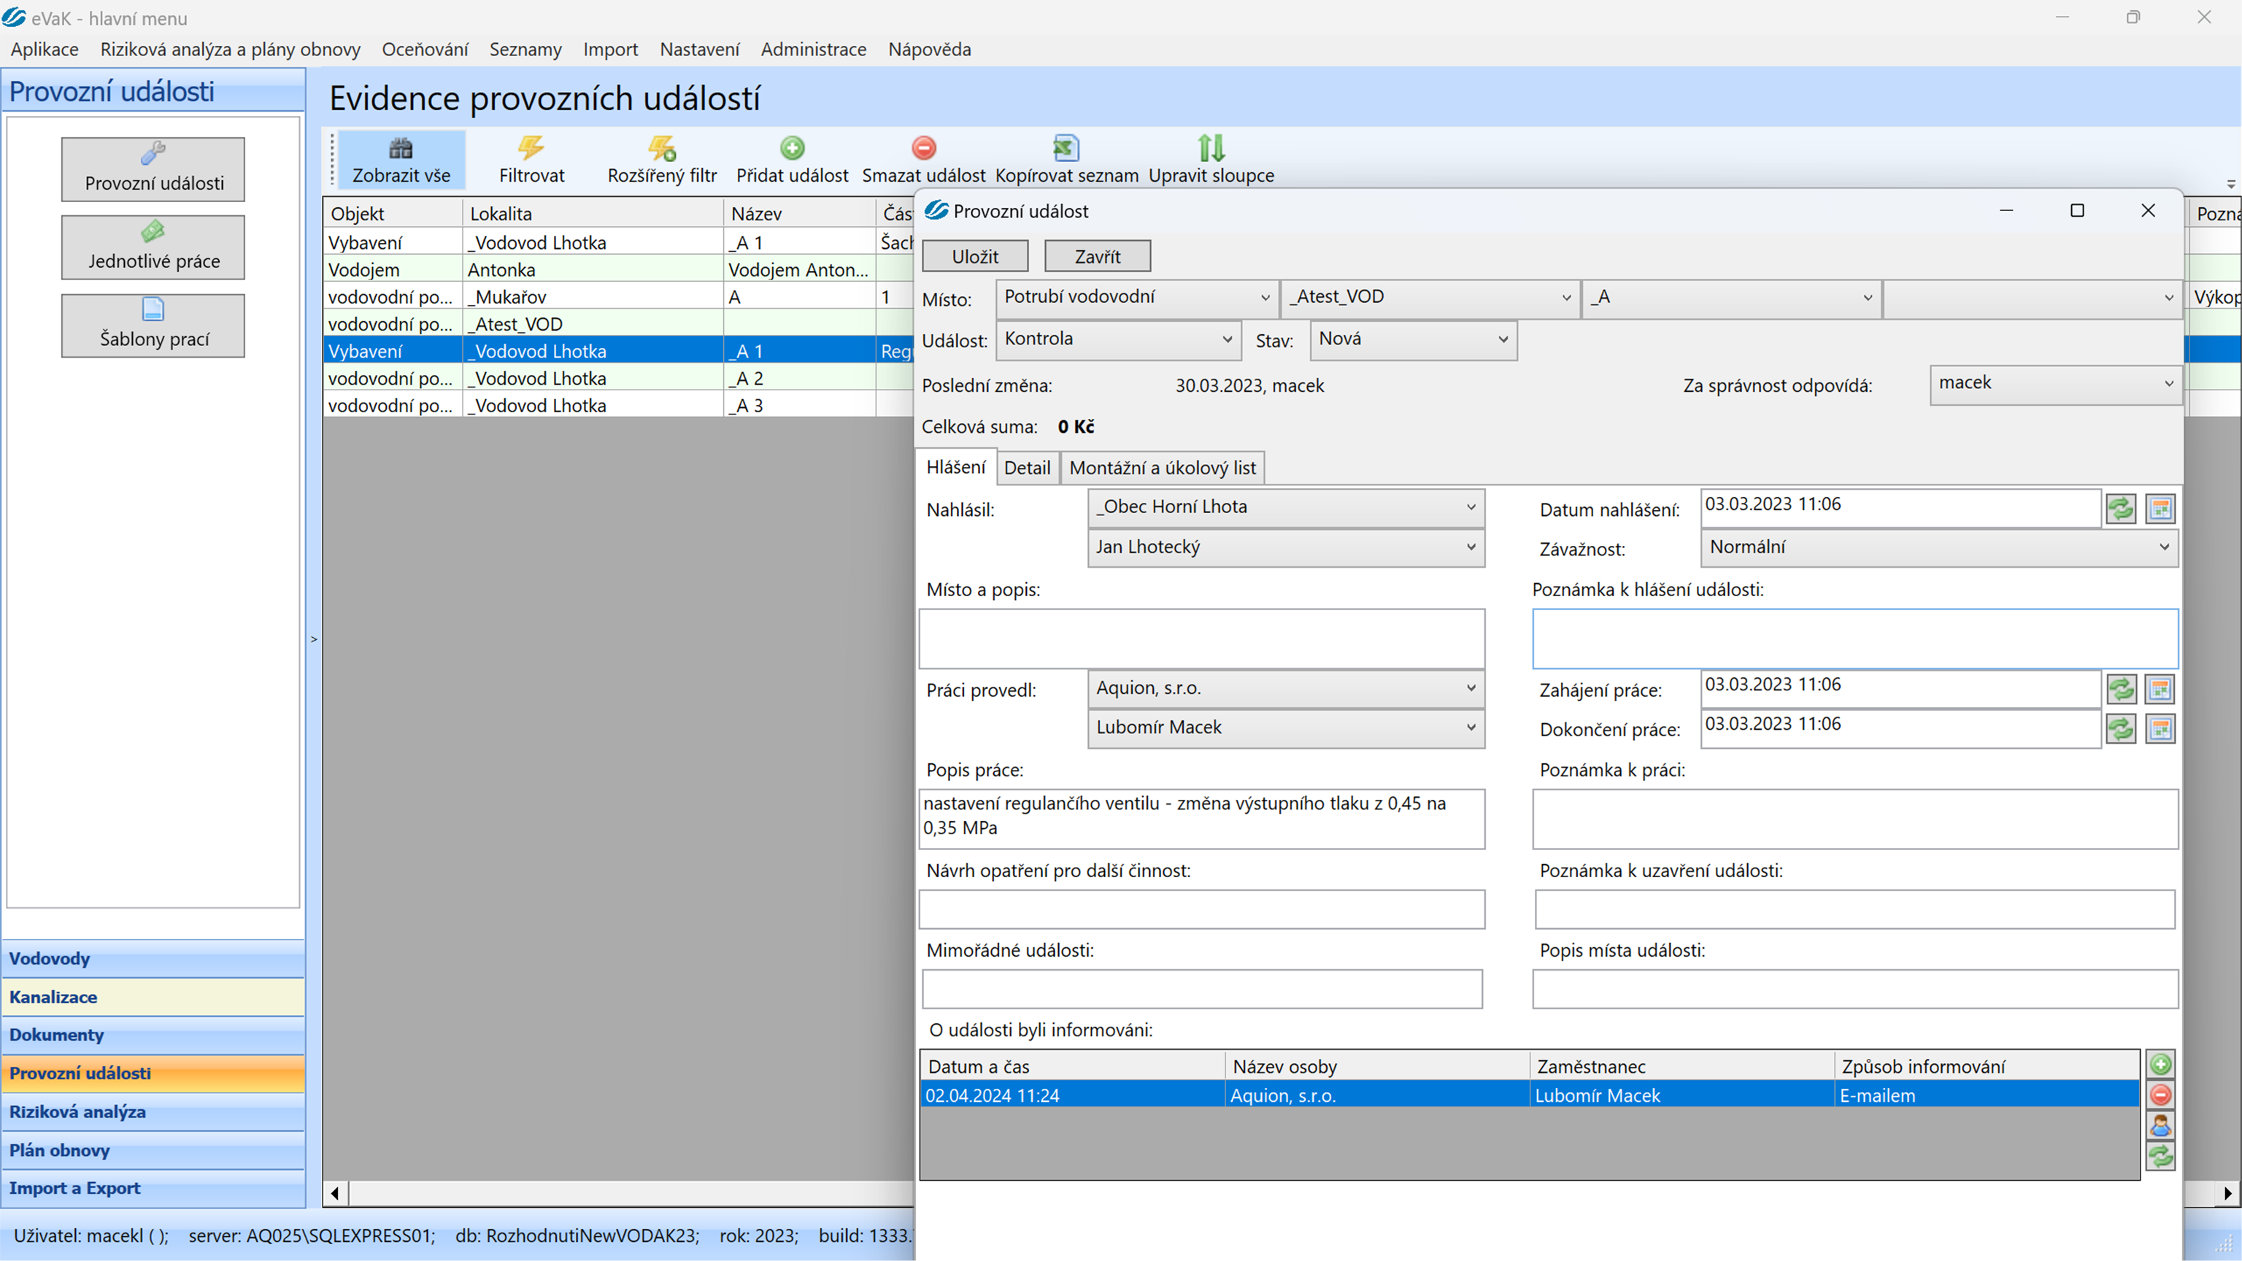
Task: Select _Mukařov row in event list
Action: point(618,297)
